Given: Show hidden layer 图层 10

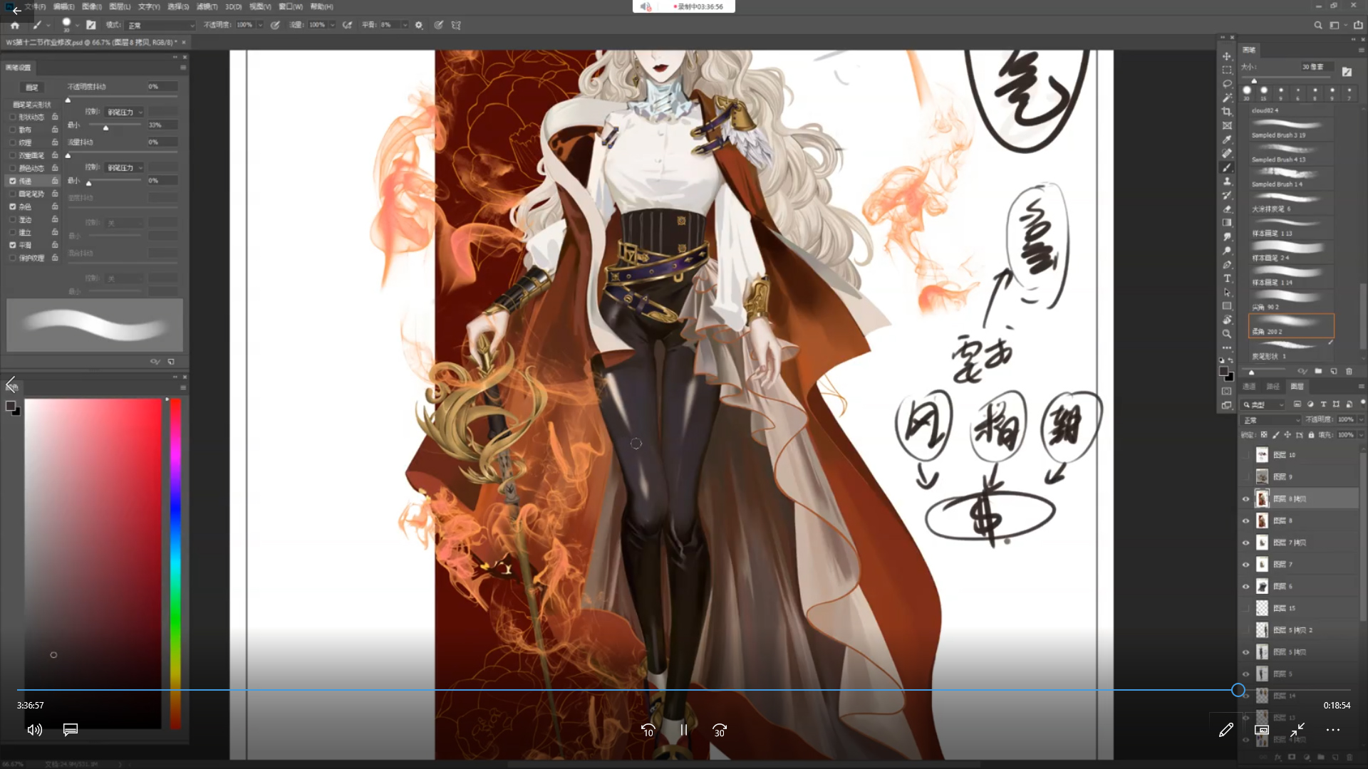Looking at the screenshot, I should pyautogui.click(x=1246, y=455).
